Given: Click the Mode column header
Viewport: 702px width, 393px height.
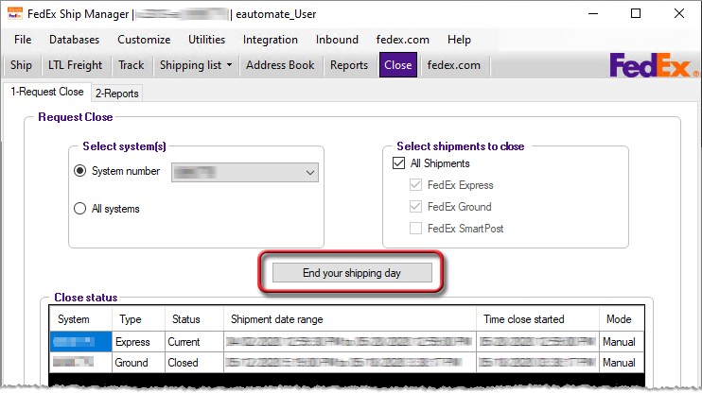Looking at the screenshot, I should coord(622,319).
